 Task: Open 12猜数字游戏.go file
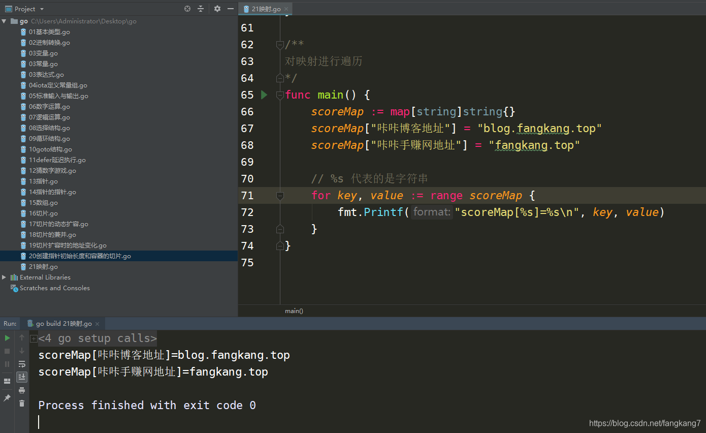coord(52,171)
